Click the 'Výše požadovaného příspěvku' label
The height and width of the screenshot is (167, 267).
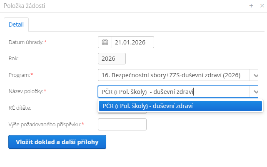[x=46, y=124]
